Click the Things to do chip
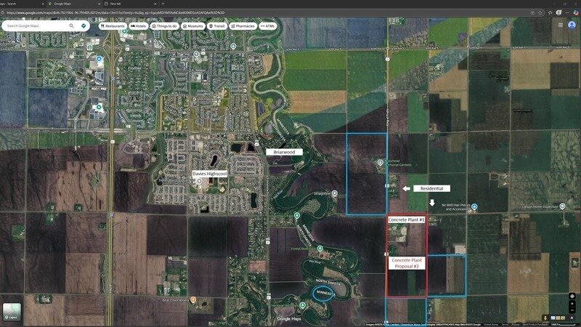 coord(165,25)
